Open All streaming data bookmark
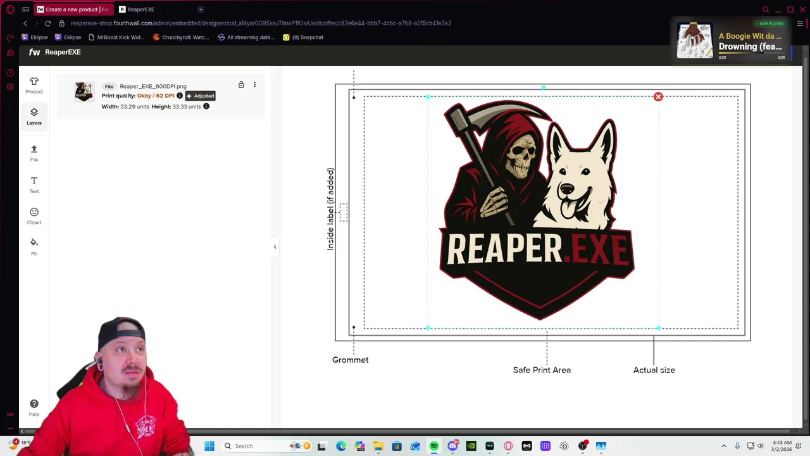Image resolution: width=810 pixels, height=456 pixels. (246, 37)
